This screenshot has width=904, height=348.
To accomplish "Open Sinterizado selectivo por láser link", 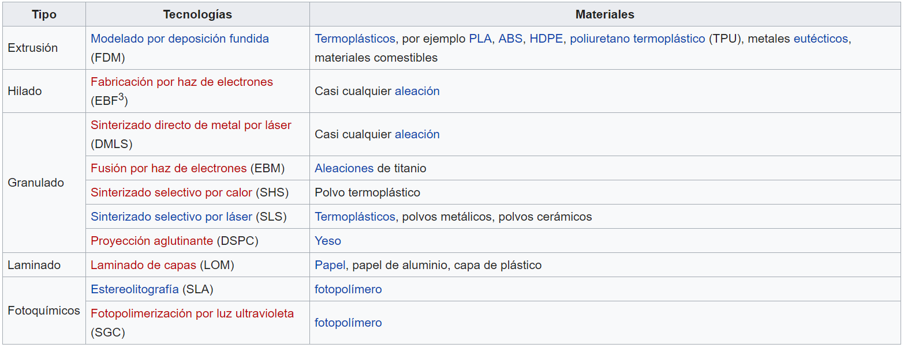I will pos(171,217).
